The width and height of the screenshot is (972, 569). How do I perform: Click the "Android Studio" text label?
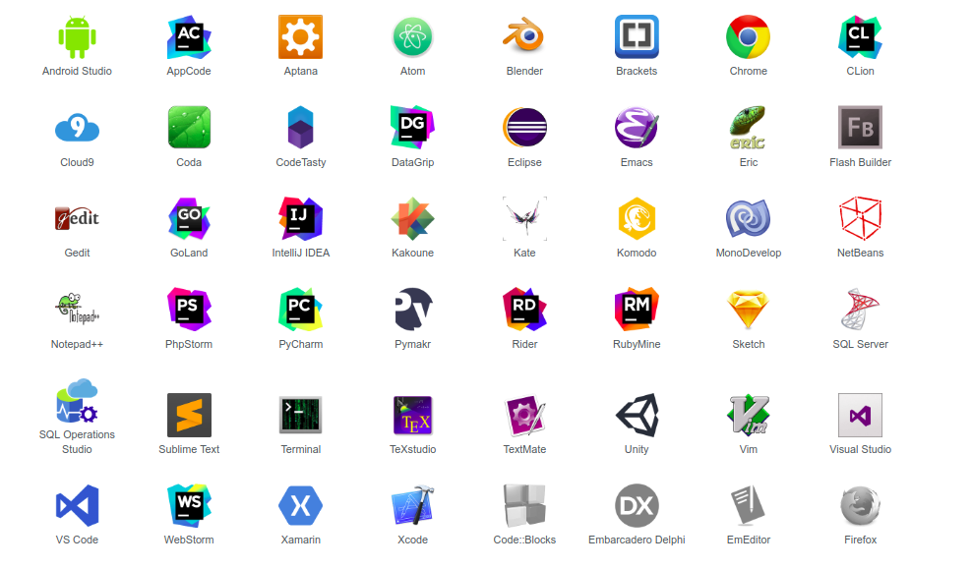click(77, 71)
